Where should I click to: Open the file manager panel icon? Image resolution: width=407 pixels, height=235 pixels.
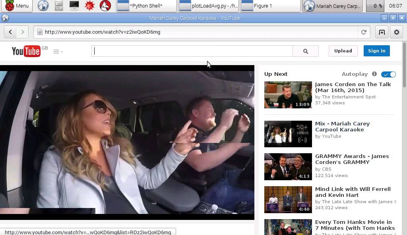(59, 6)
